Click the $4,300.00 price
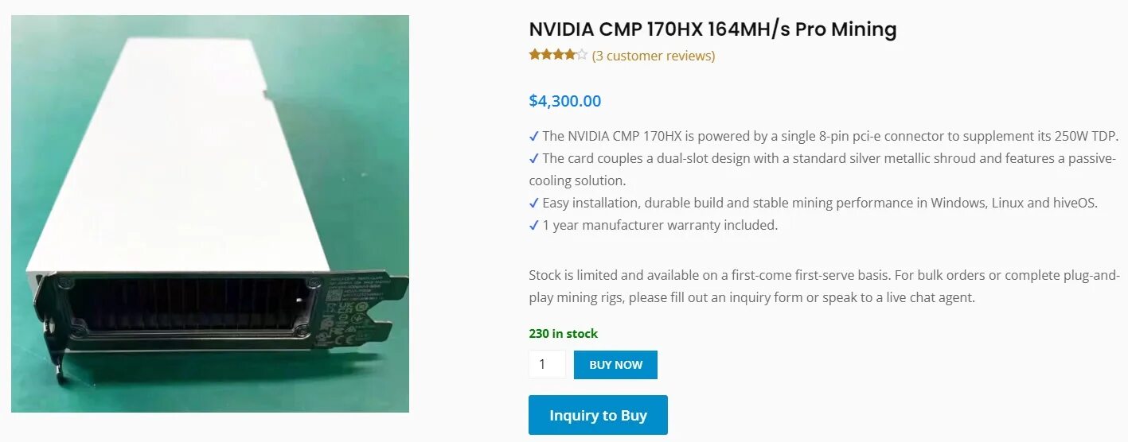1128x442 pixels. pyautogui.click(x=565, y=101)
